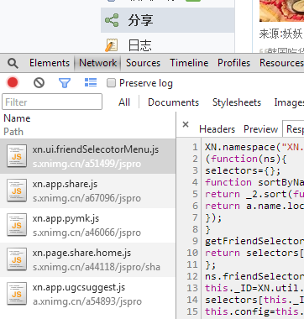Open the Resources panel tab
This screenshot has width=304, height=319.
(281, 63)
